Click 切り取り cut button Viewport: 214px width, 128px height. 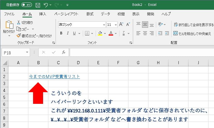[25, 22]
